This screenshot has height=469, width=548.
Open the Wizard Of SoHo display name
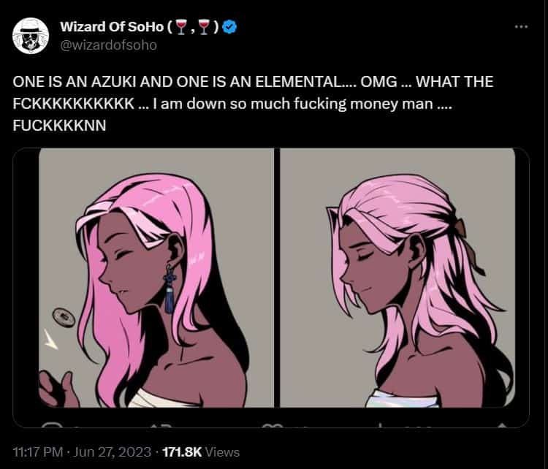[112, 26]
